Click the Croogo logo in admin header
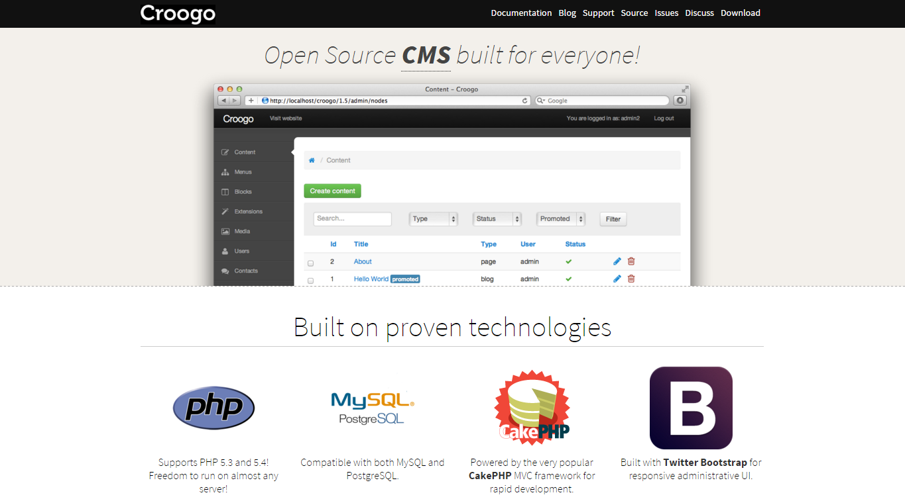 coord(238,118)
